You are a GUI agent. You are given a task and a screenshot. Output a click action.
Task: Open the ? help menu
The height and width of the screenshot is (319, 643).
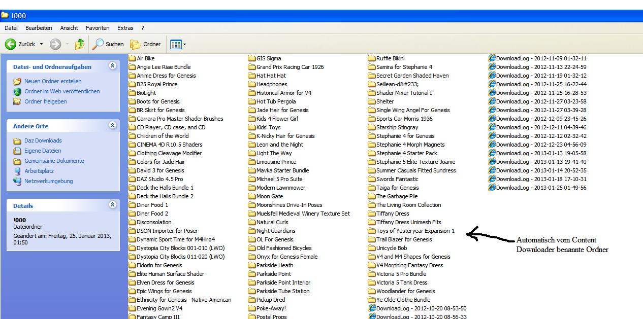coord(143,28)
